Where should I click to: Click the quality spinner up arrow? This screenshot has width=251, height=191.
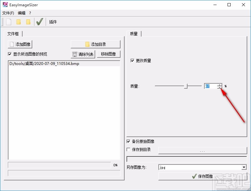(x=219, y=85)
